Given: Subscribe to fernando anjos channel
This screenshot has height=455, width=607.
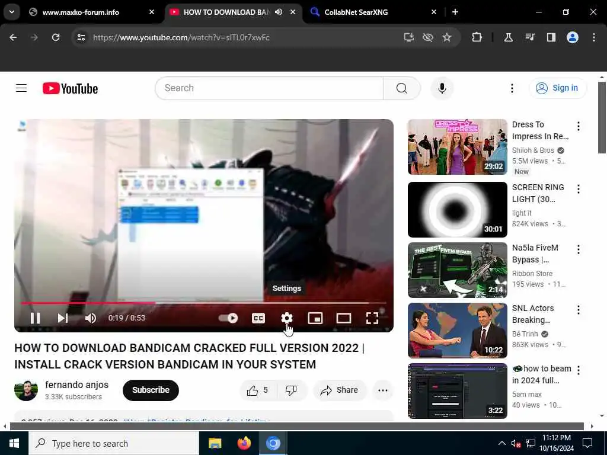Looking at the screenshot, I should point(151,390).
